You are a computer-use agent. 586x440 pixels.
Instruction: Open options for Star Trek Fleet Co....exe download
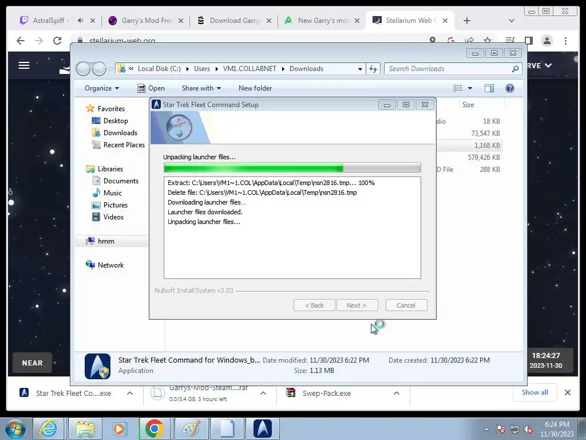click(x=130, y=393)
